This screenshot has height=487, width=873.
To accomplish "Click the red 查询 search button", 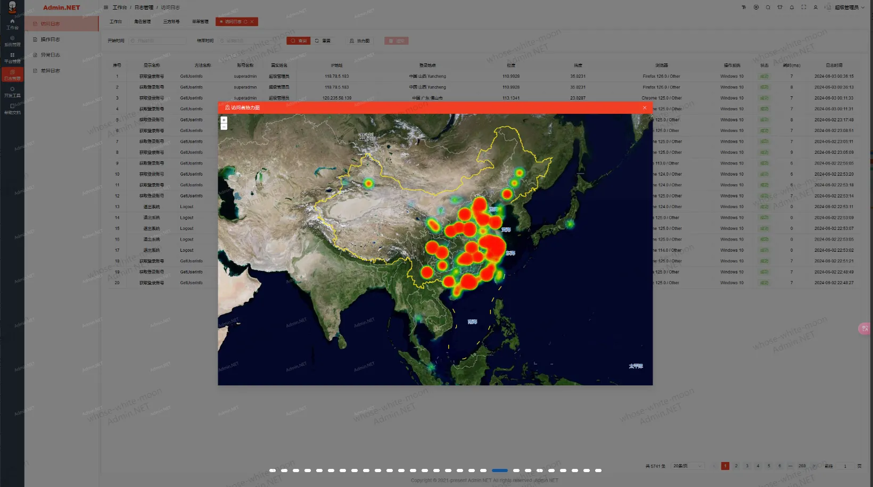I will click(x=298, y=40).
